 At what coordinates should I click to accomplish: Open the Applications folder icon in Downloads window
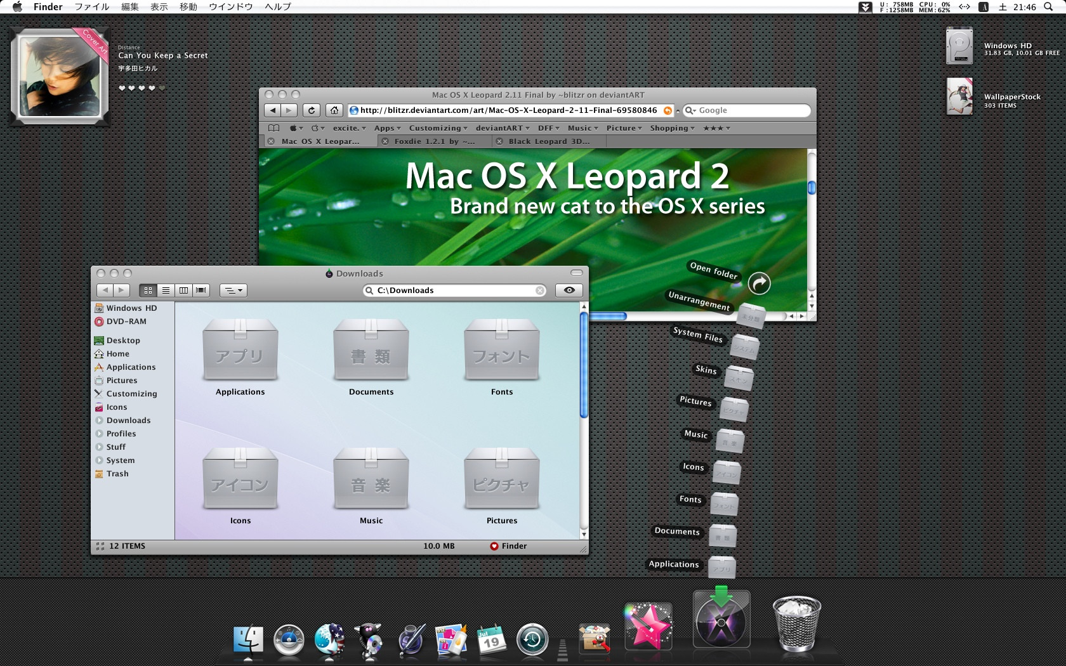[240, 350]
